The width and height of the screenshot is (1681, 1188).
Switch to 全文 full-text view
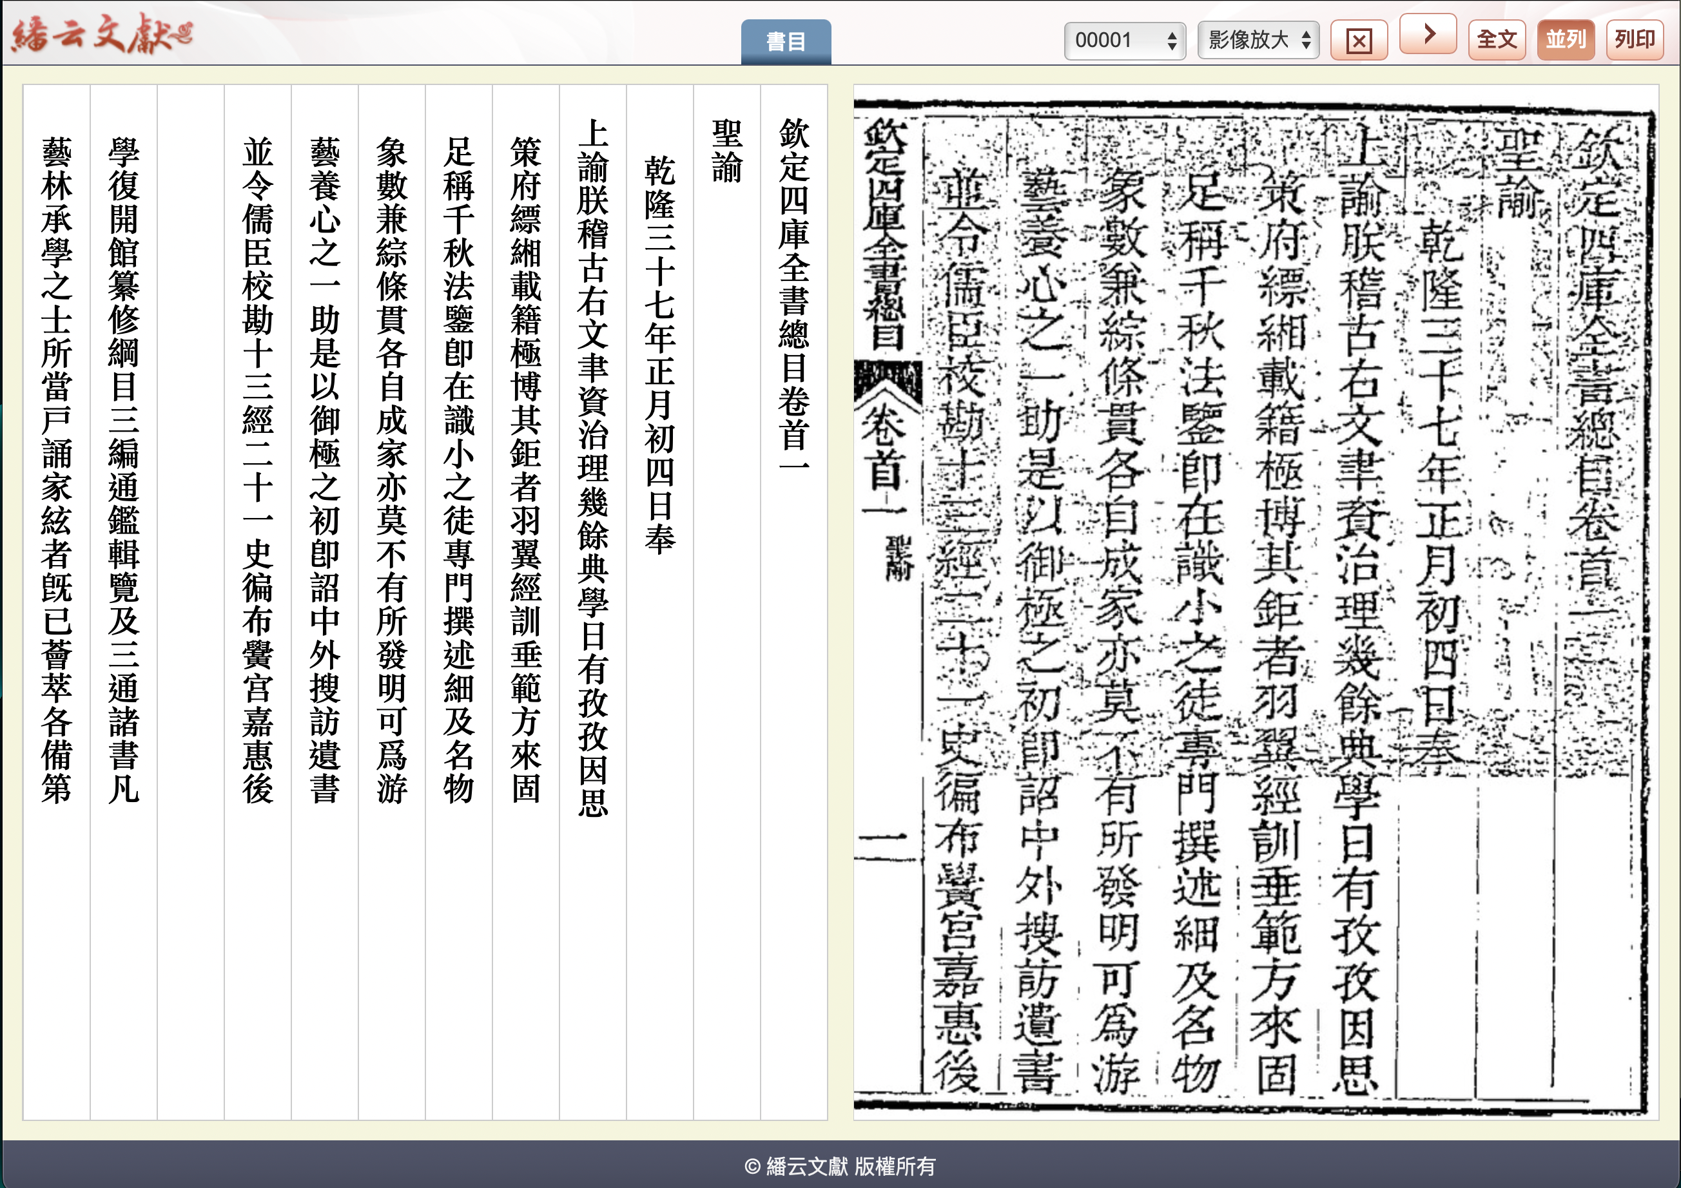pyautogui.click(x=1497, y=39)
